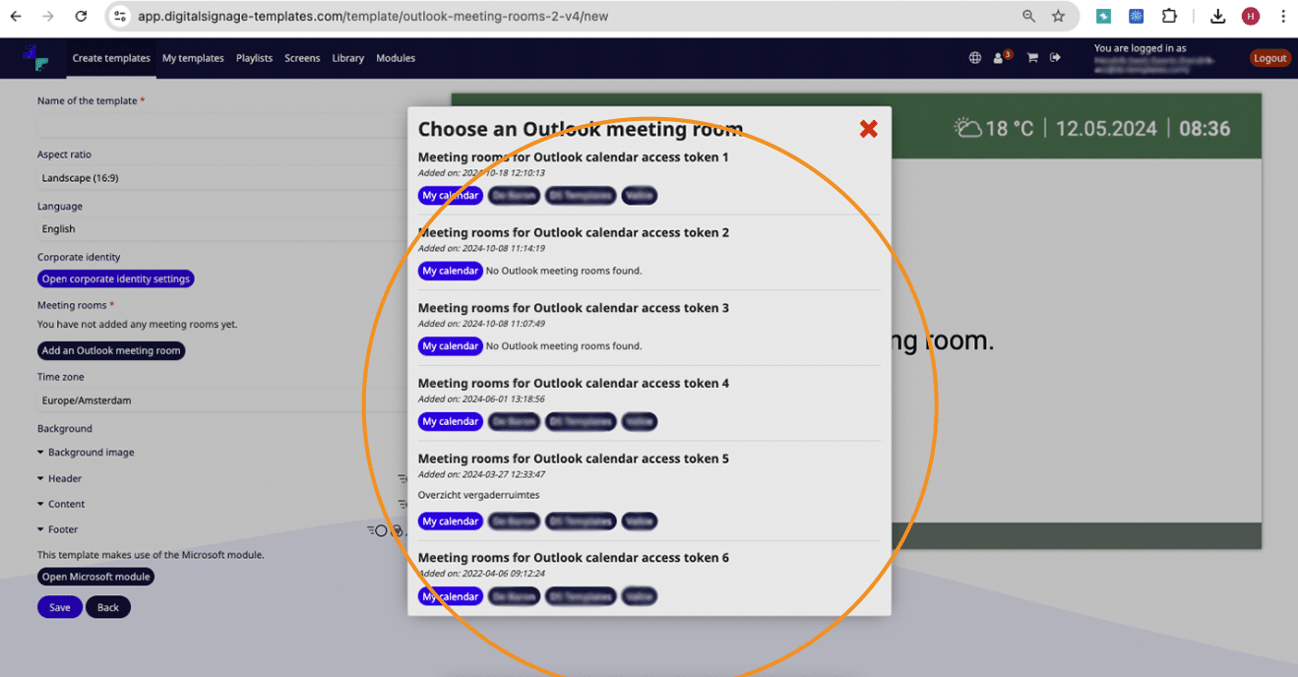Click Open Microsoft module button
This screenshot has height=677, width=1298.
95,577
